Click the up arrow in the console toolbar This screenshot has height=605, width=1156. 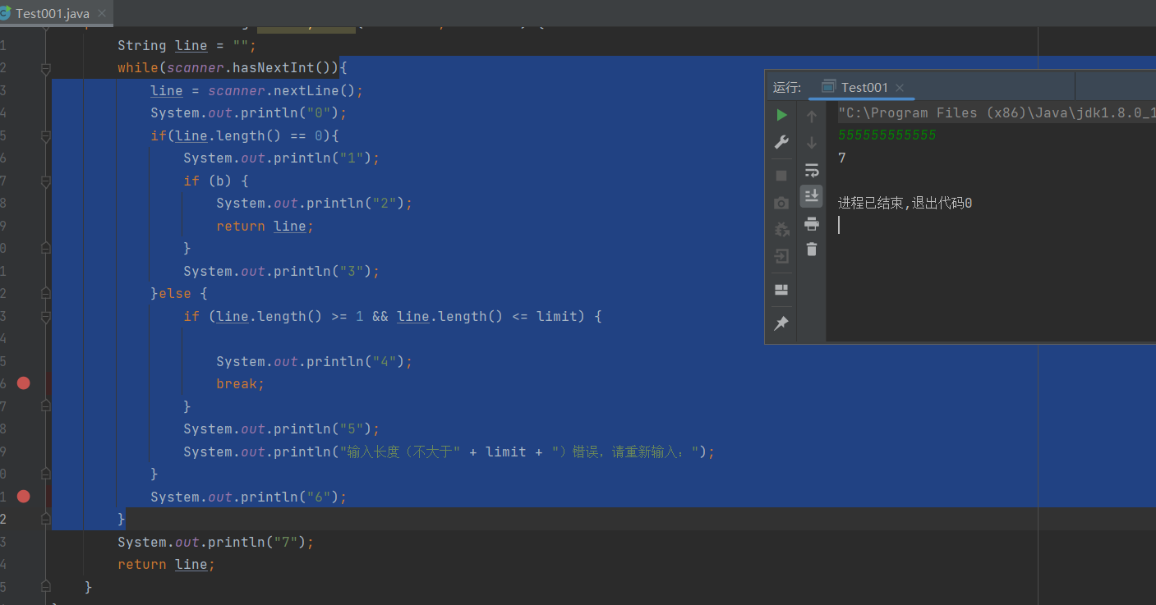(x=812, y=116)
